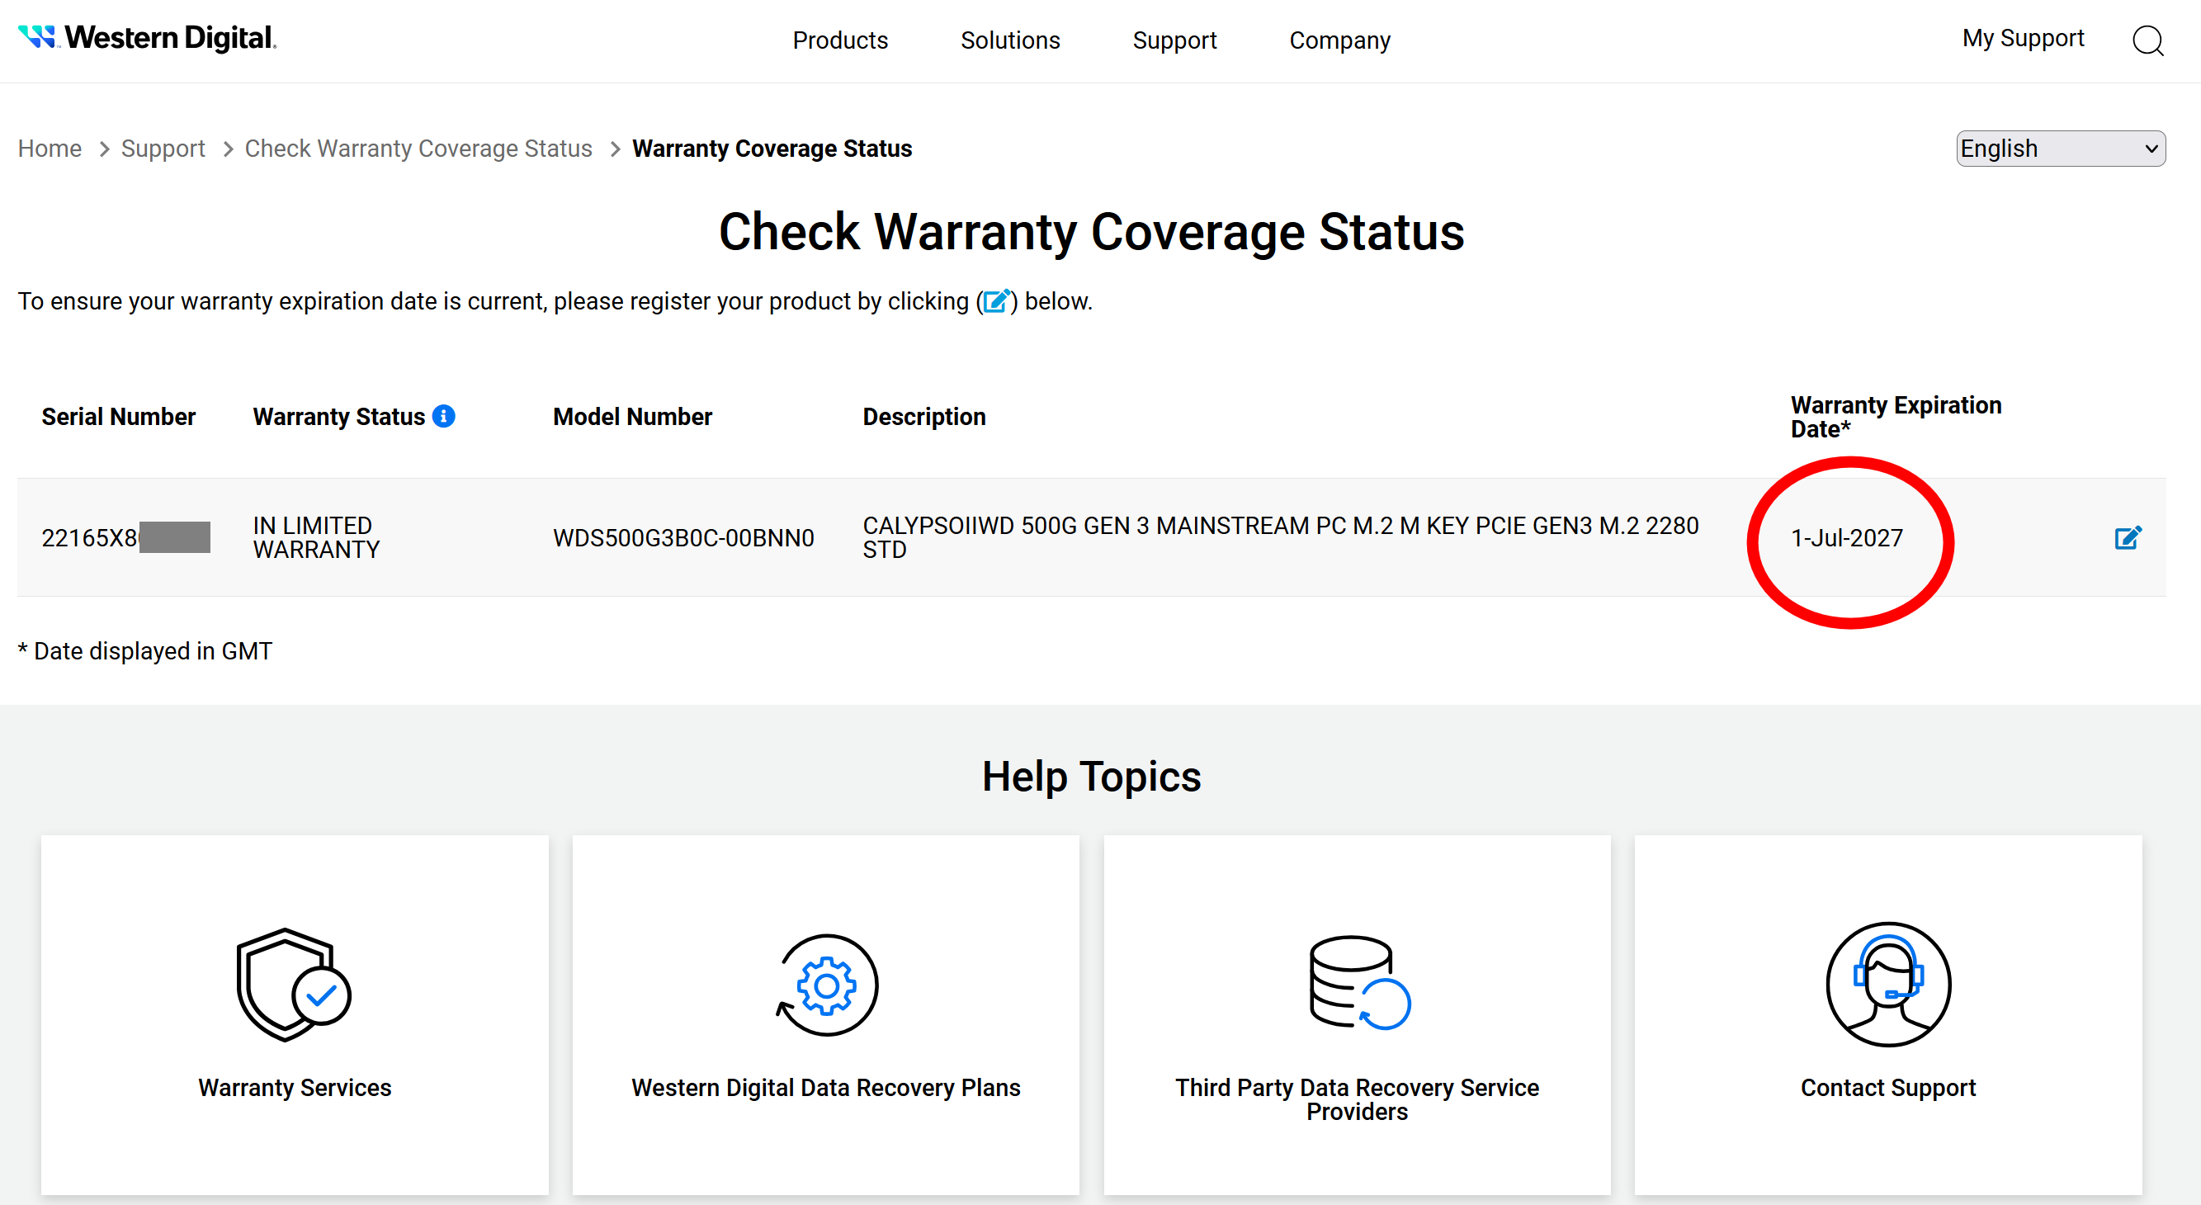This screenshot has width=2201, height=1205.
Task: Click the Warranty Services shield icon
Action: 294,985
